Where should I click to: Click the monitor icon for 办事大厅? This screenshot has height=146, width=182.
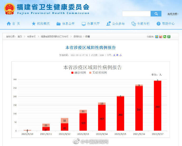pos(84,24)
